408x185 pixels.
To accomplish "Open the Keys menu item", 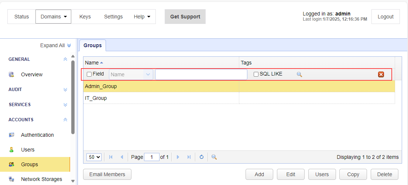I will pyautogui.click(x=85, y=17).
